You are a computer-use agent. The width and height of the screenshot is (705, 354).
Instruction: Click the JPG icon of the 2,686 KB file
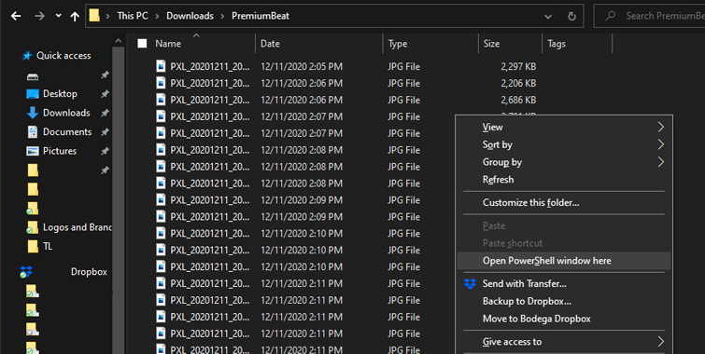click(161, 100)
